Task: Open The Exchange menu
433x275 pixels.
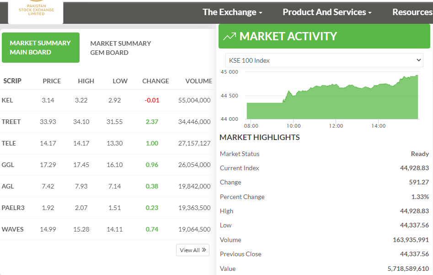Action: (232, 12)
